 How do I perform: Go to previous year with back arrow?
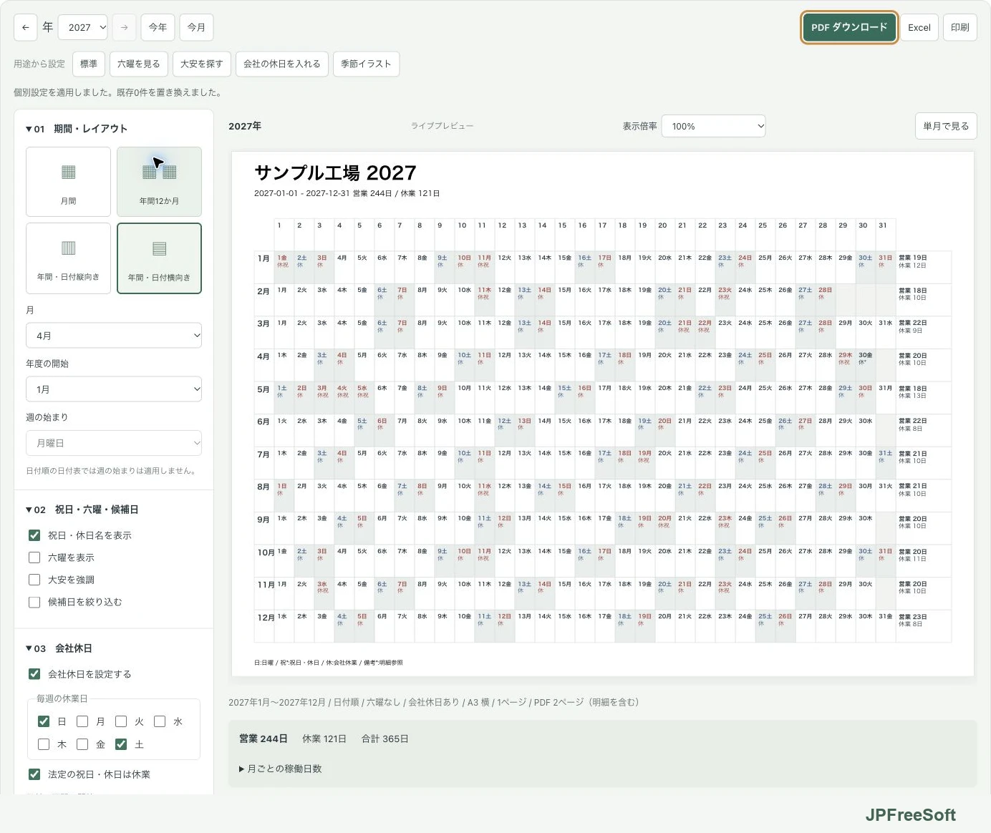point(26,27)
